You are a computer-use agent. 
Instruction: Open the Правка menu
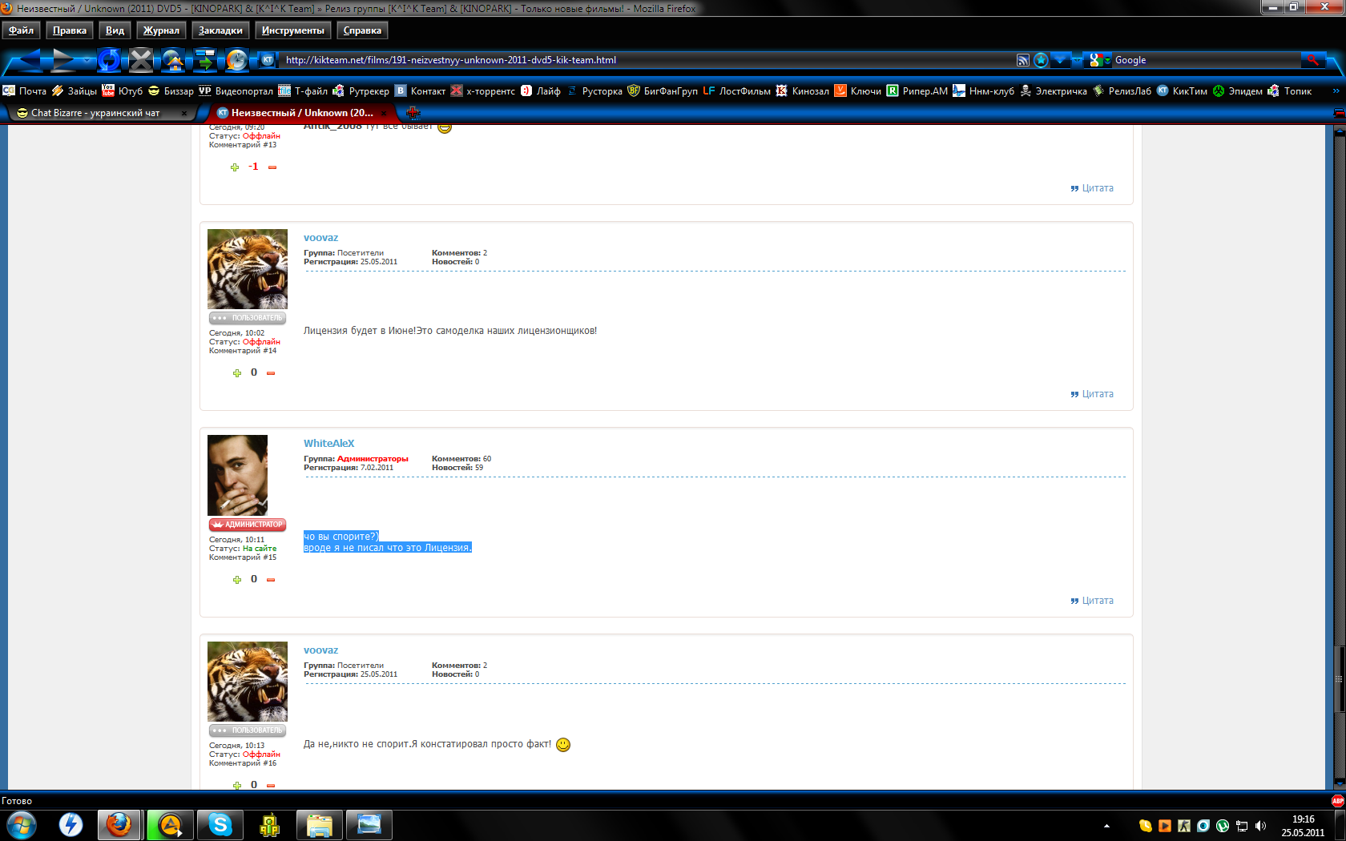(70, 30)
